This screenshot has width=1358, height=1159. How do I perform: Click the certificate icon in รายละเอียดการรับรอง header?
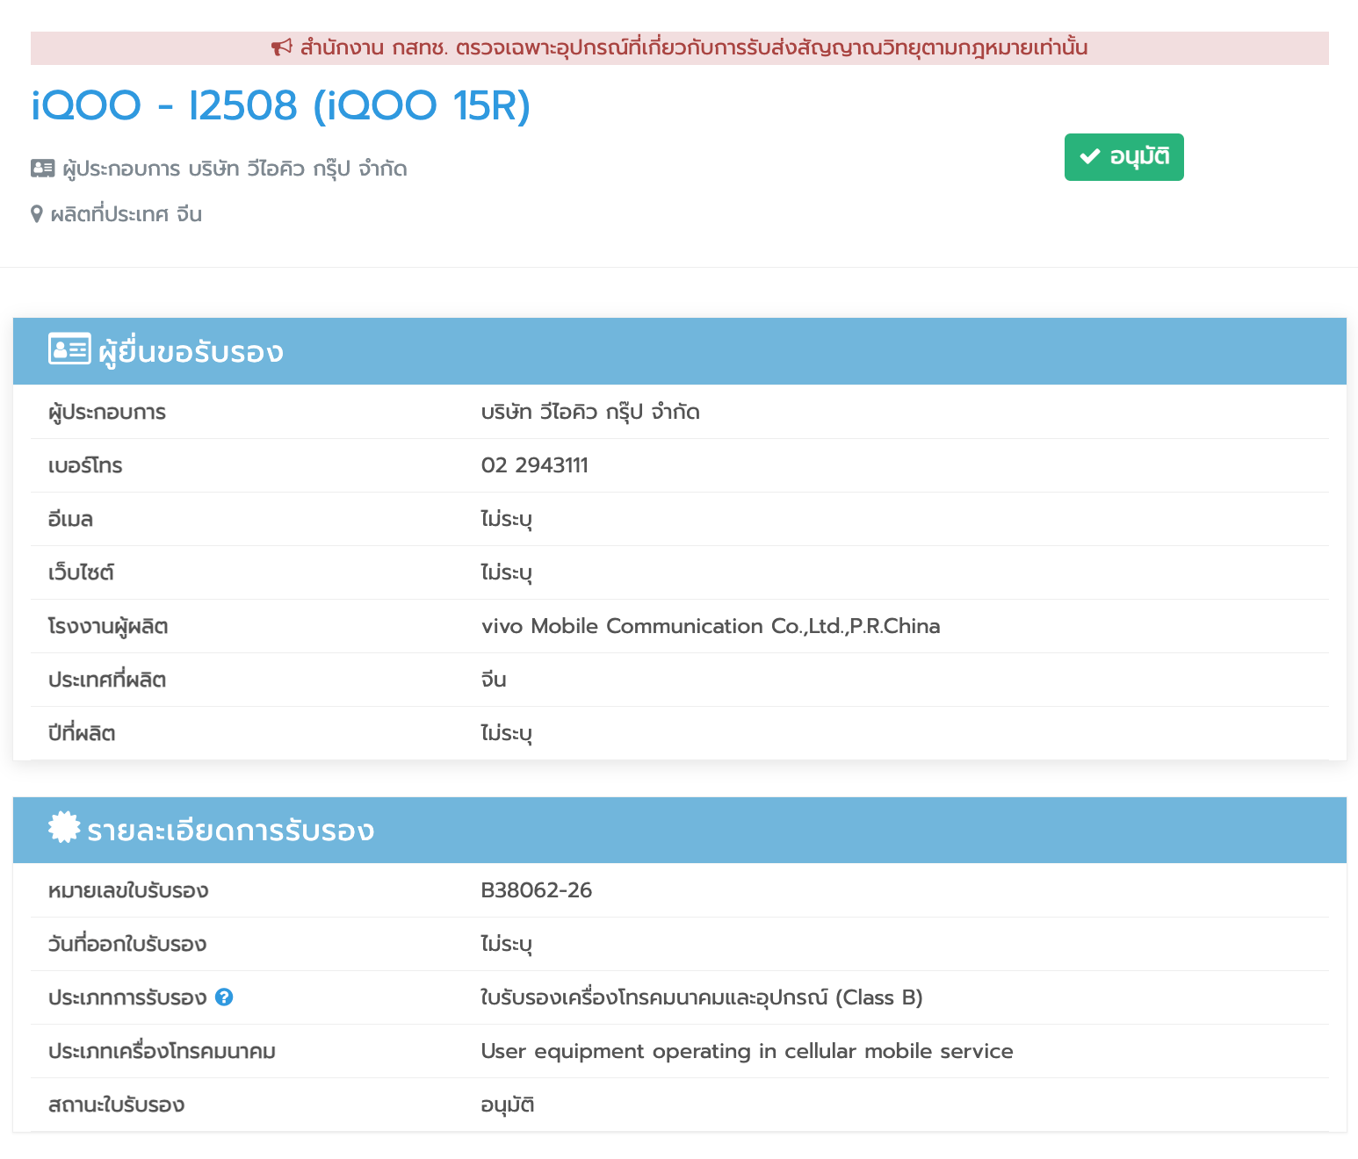(64, 827)
